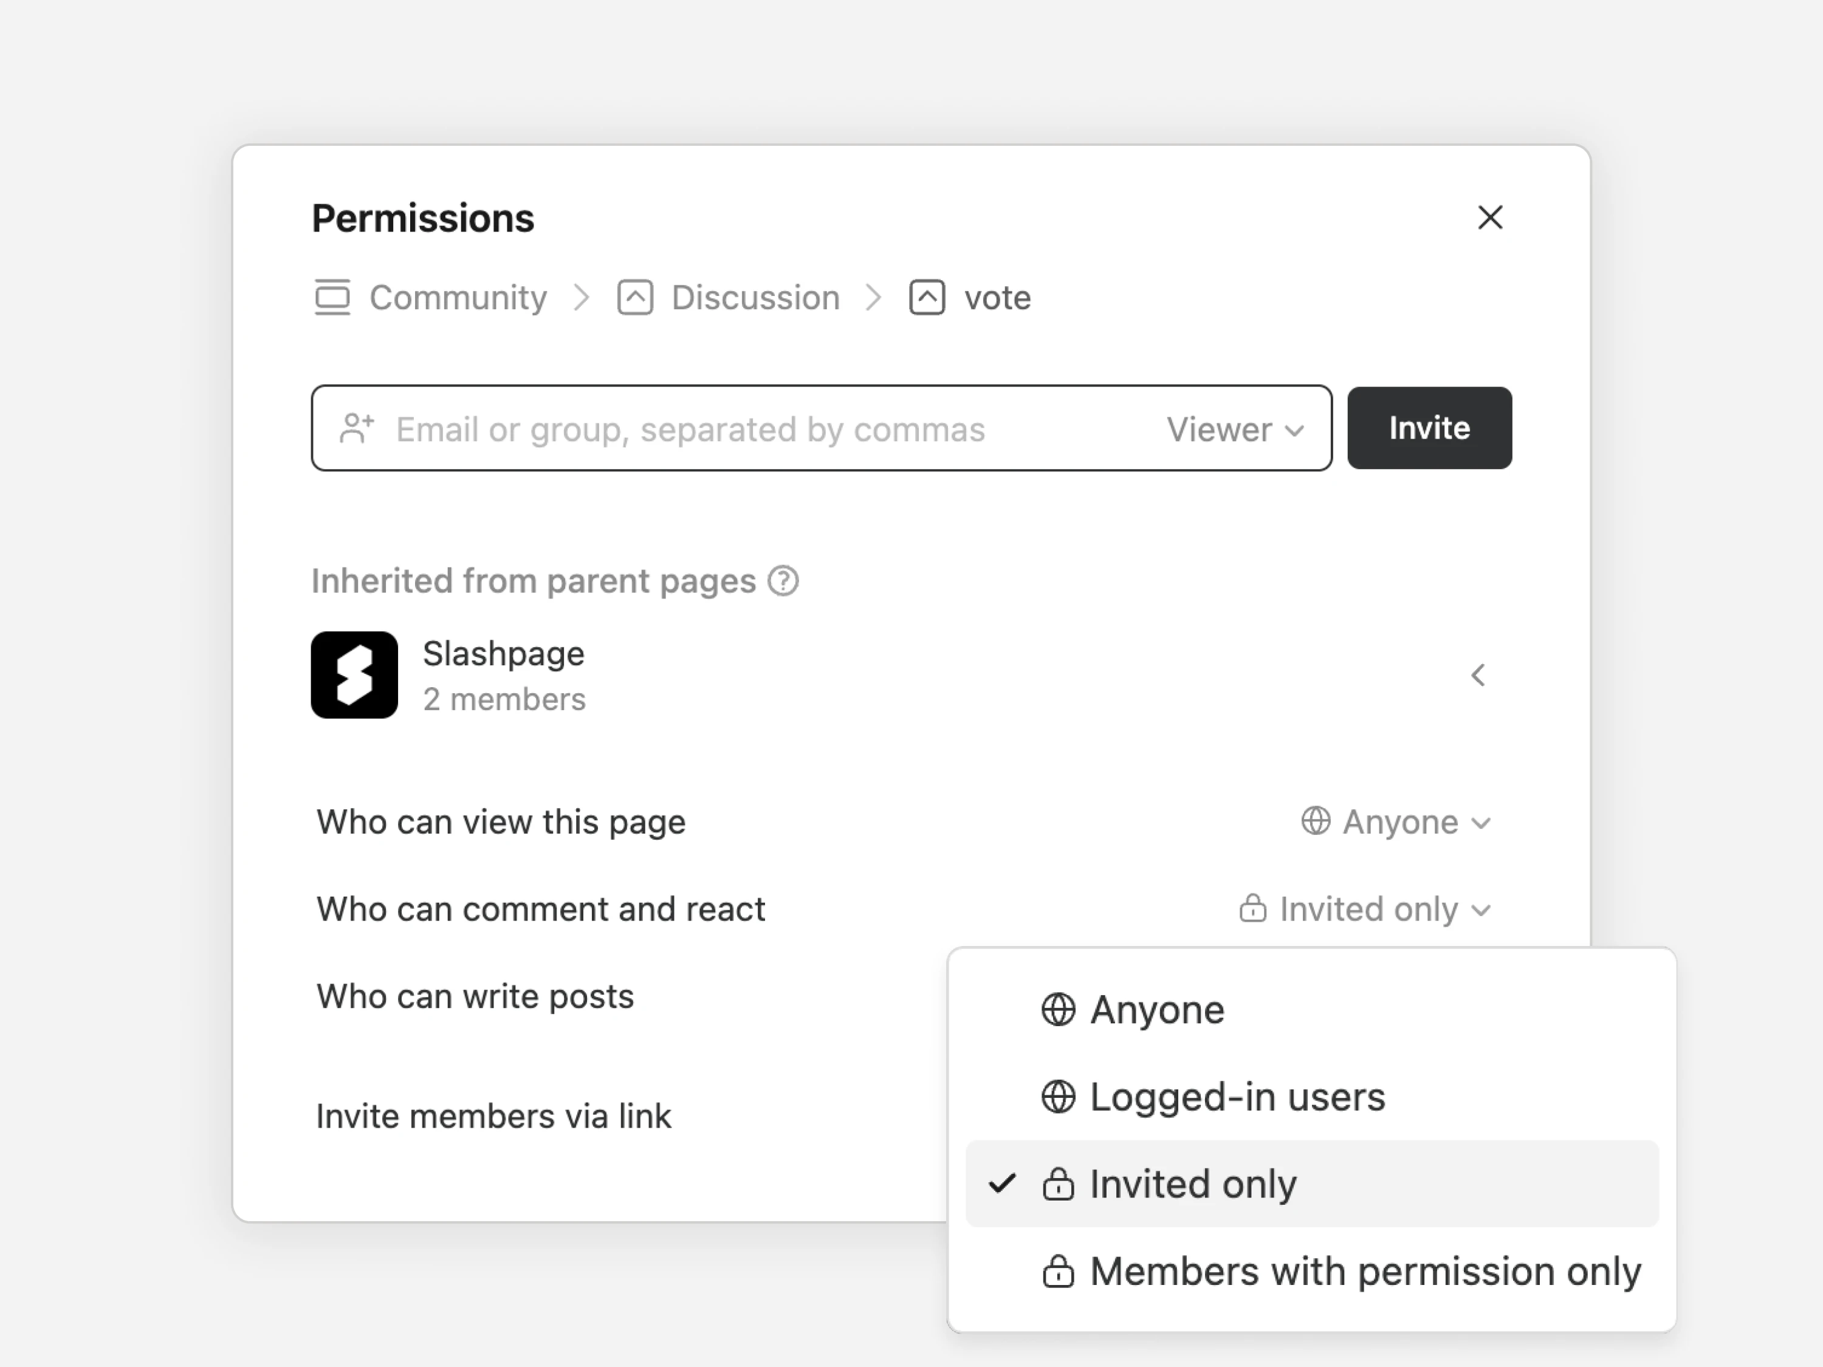Click the vote page breadcrumb icon

tap(926, 298)
